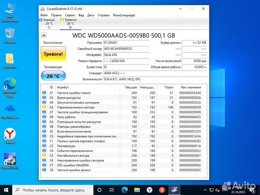The image size is (260, 195).
Task: Click the ENG language indicator
Action: [x=225, y=190]
